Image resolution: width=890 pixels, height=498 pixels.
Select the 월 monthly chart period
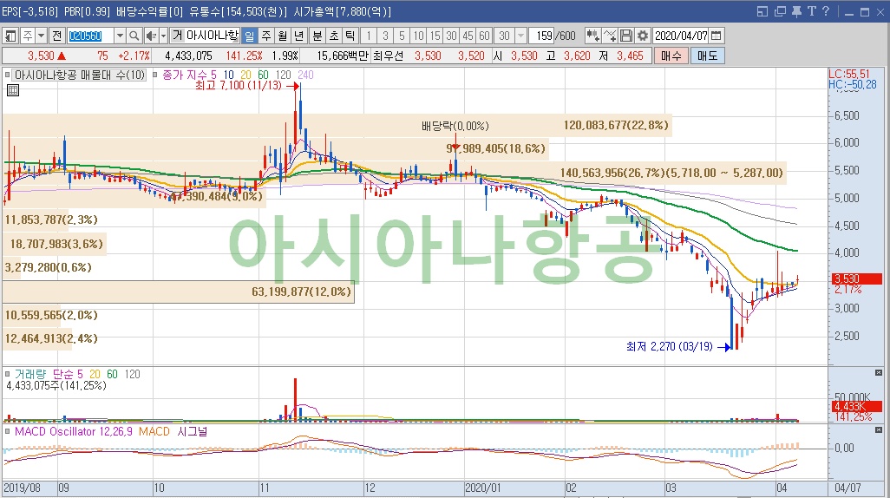[x=283, y=36]
